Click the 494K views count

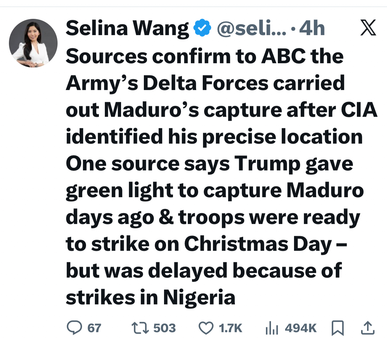pyautogui.click(x=300, y=328)
